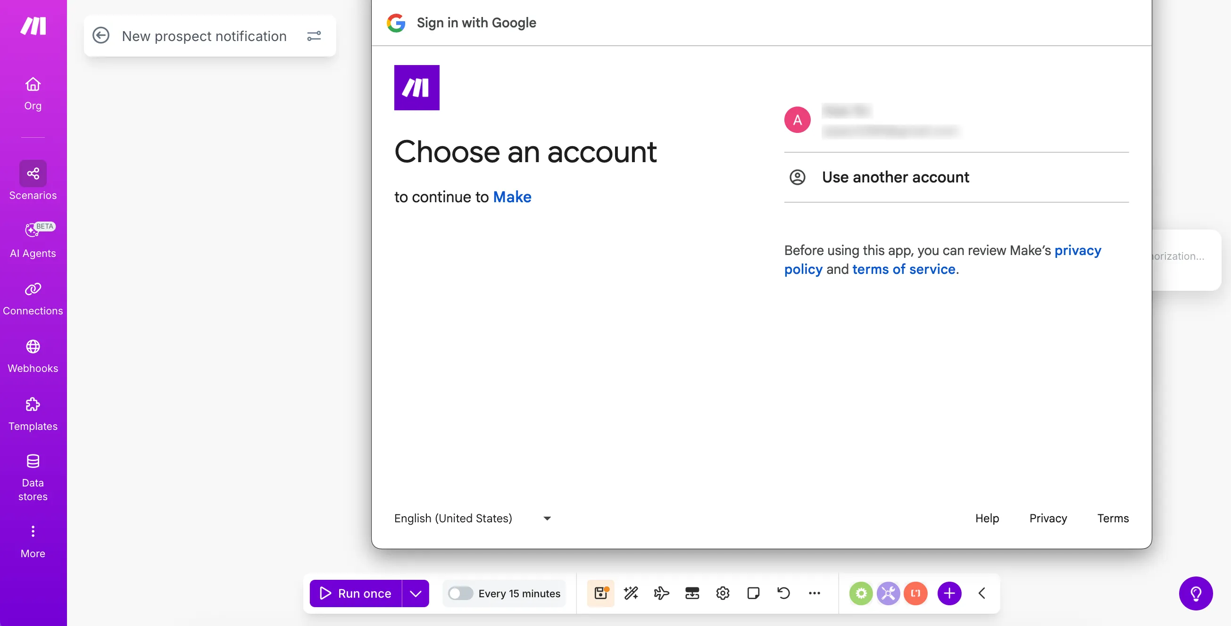Viewport: 1231px width, 626px height.
Task: Collapse the toolbar with the left chevron
Action: pos(982,593)
